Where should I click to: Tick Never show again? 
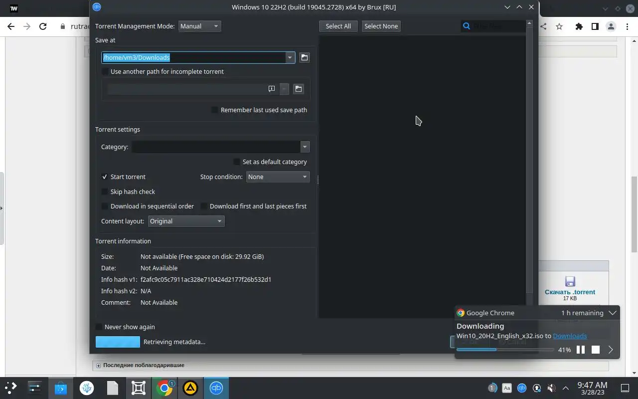(99, 327)
